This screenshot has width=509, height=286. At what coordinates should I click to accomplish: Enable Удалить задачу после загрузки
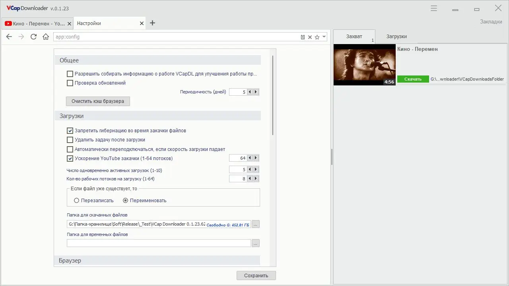tap(70, 140)
